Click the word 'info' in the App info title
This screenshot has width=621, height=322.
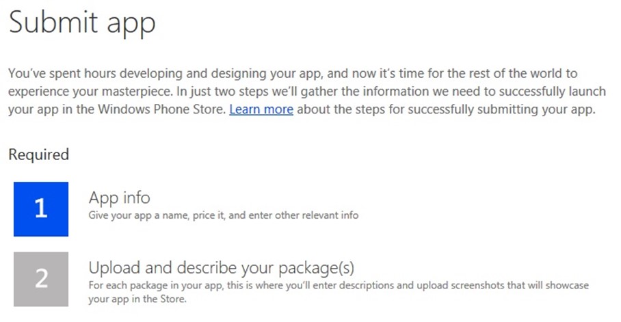click(137, 197)
